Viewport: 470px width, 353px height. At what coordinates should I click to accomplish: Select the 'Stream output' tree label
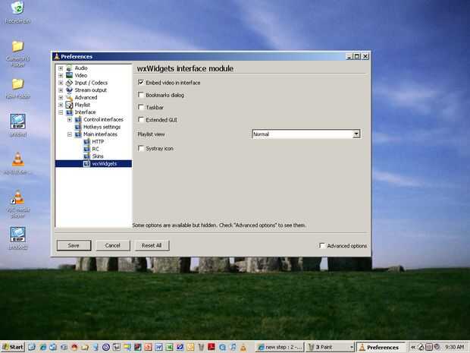click(x=90, y=90)
